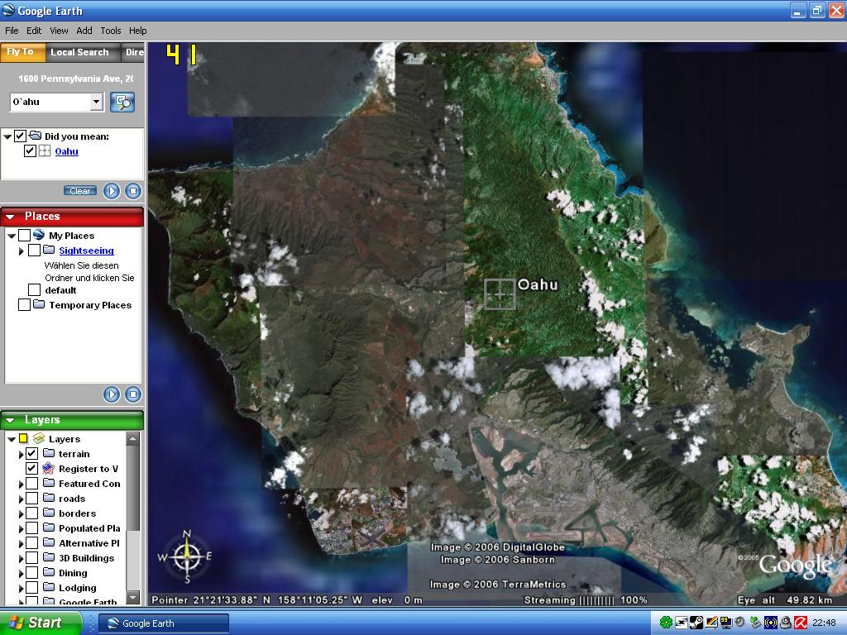Screen dimensions: 847x635
Task: Click the folder icon beside Sightseeing
Action: click(x=49, y=250)
